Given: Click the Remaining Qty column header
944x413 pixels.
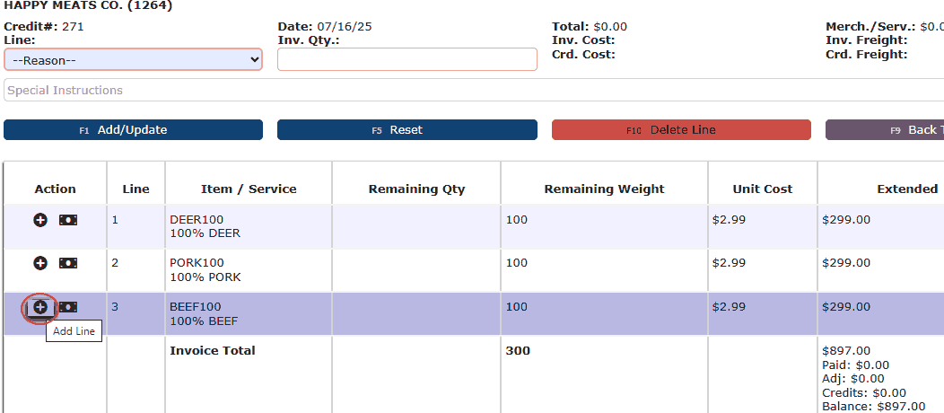Looking at the screenshot, I should click(416, 189).
